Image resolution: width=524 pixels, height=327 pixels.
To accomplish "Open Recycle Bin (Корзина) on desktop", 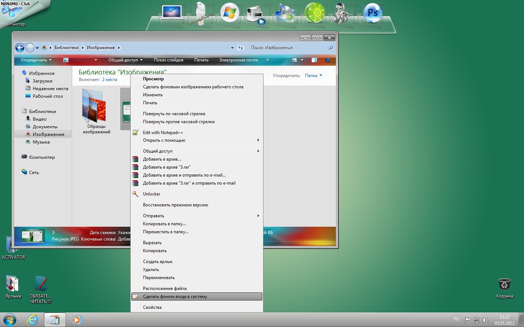I will click(x=504, y=284).
